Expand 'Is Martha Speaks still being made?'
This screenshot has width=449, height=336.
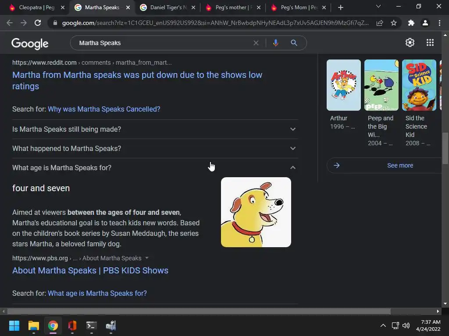pos(155,129)
